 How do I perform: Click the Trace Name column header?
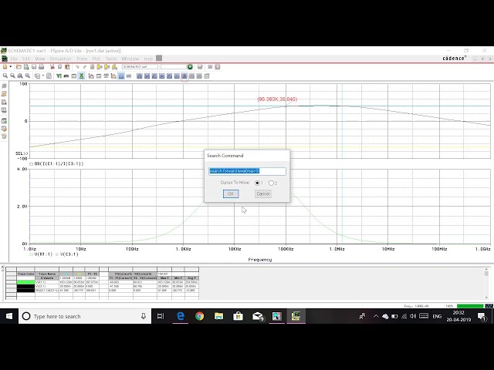pos(47,274)
